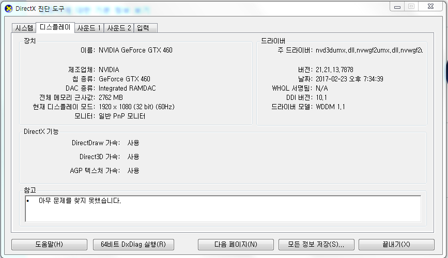Viewport: 448px width, 258px height.
Task: Exit with the 끝내기(X) button
Action: (x=396, y=244)
